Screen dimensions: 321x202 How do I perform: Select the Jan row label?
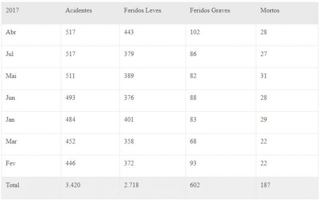point(10,119)
